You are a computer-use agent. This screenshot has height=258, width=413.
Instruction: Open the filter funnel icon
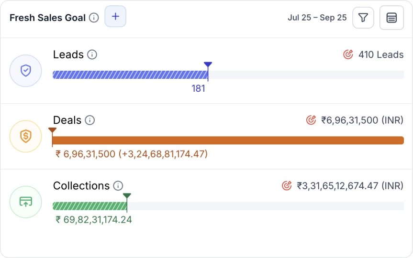tap(363, 18)
